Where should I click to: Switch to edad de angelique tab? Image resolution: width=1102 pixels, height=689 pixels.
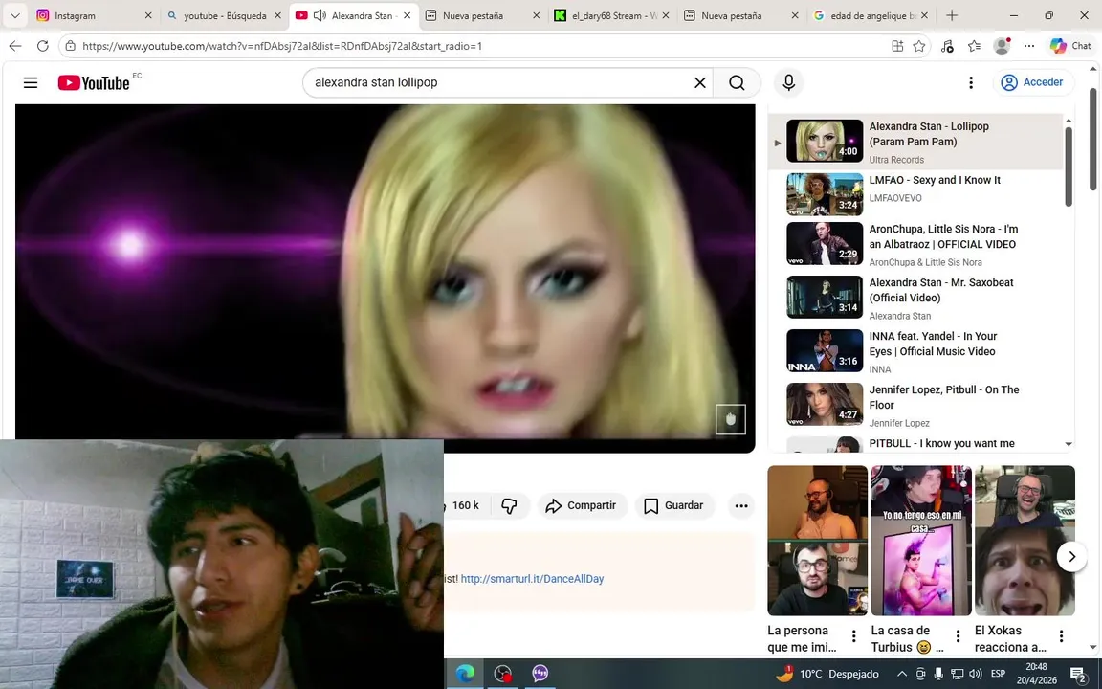pos(871,15)
